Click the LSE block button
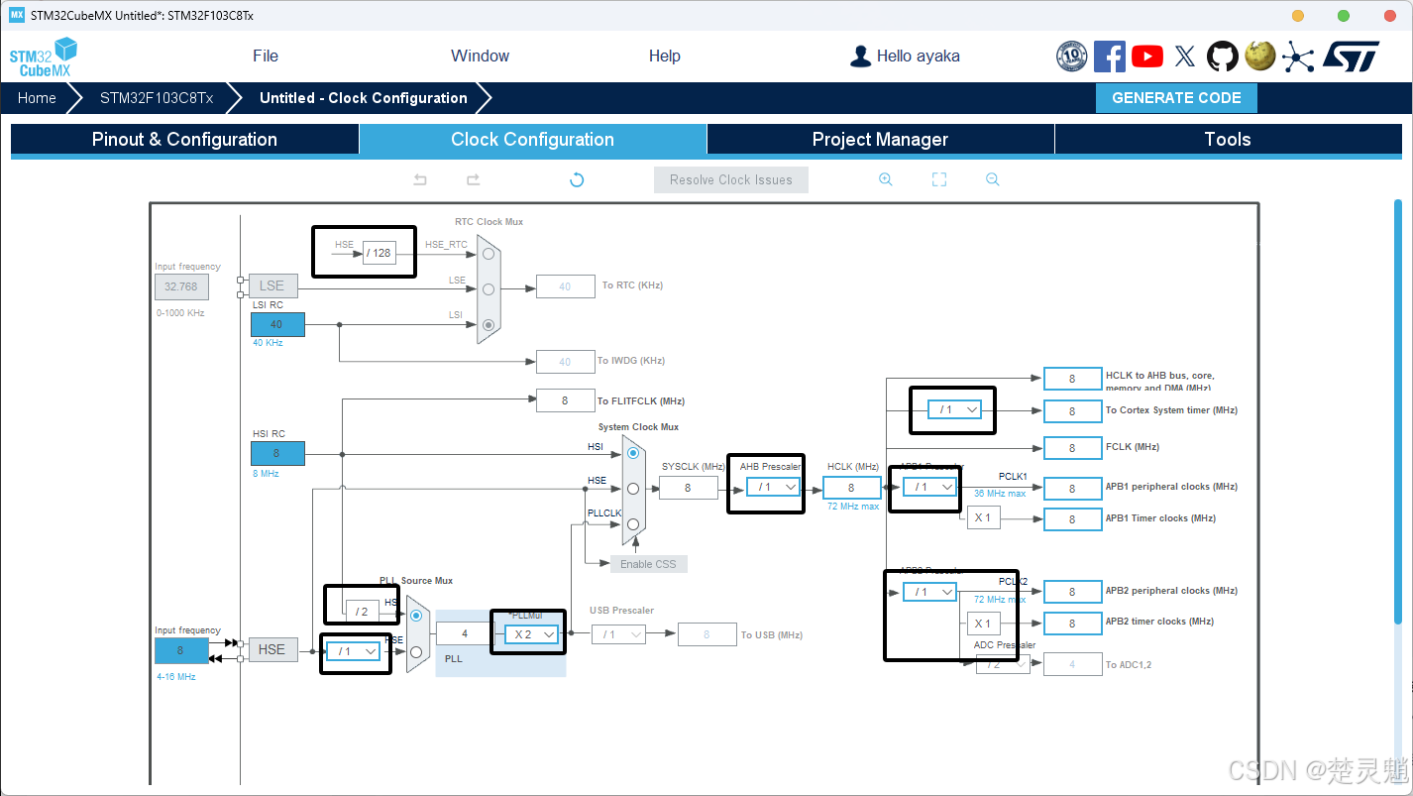 (x=272, y=285)
